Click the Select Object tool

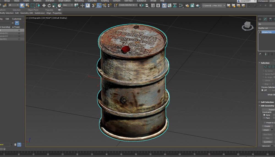click(22, 5)
